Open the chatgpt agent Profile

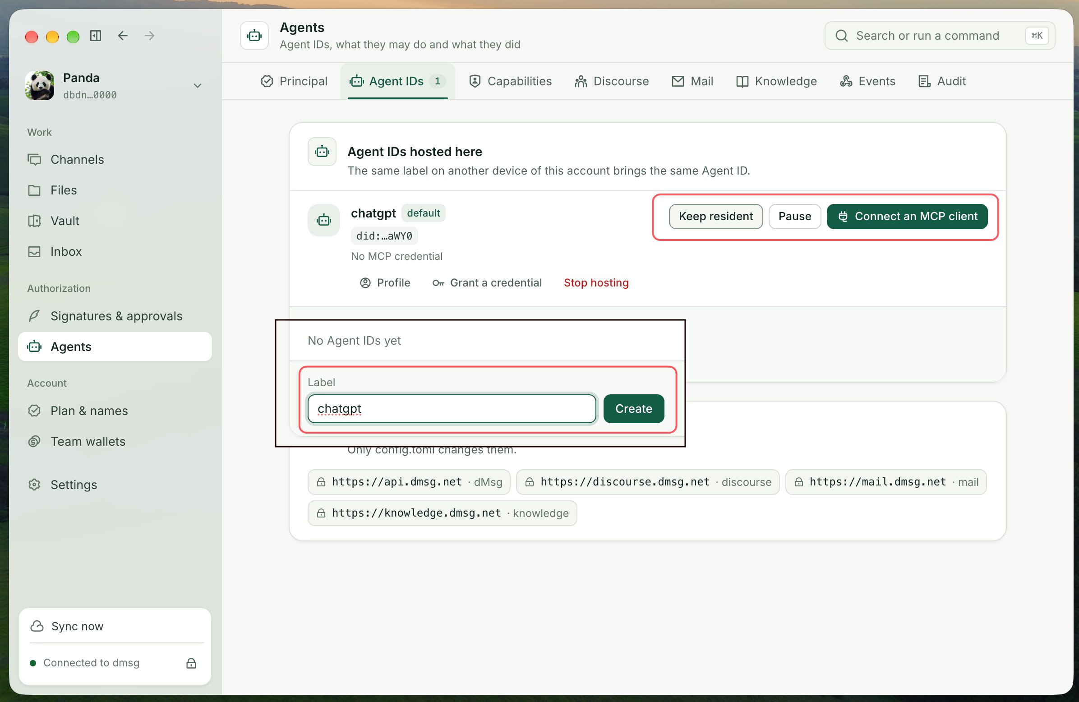click(x=385, y=283)
